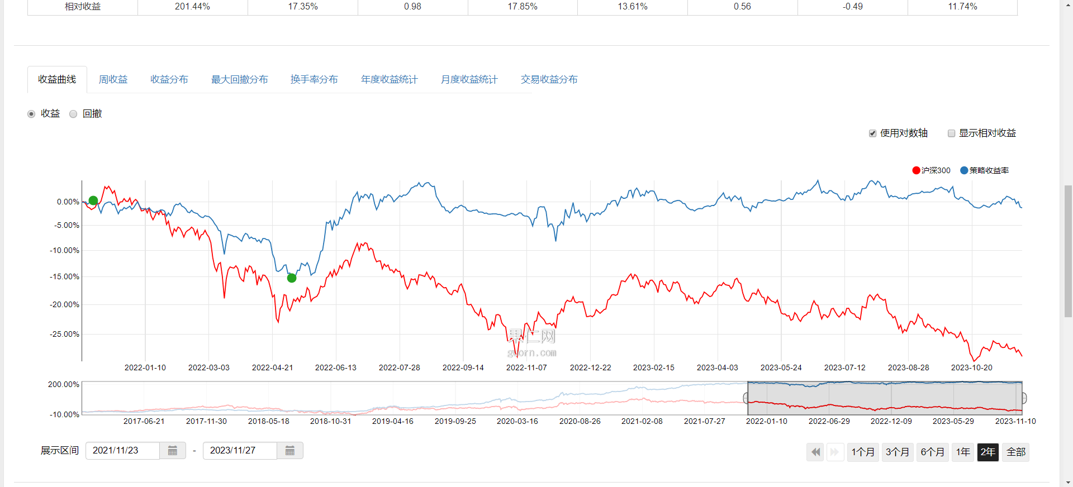Open the end date calendar picker
The image size is (1073, 487).
290,451
